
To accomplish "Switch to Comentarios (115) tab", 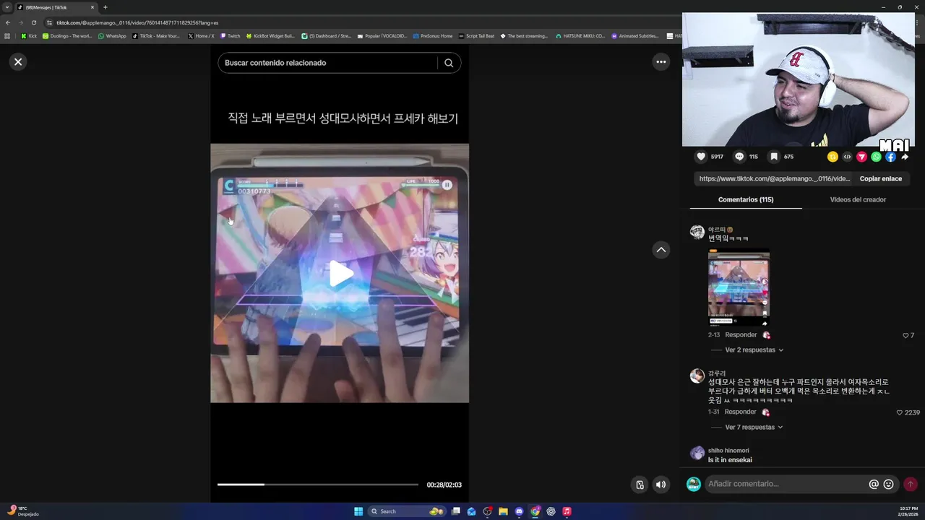I will 746,199.
